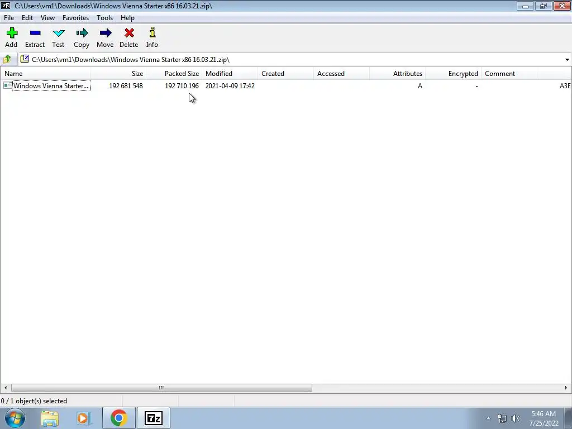
Task: Sort by the Modified column header
Action: pos(230,73)
